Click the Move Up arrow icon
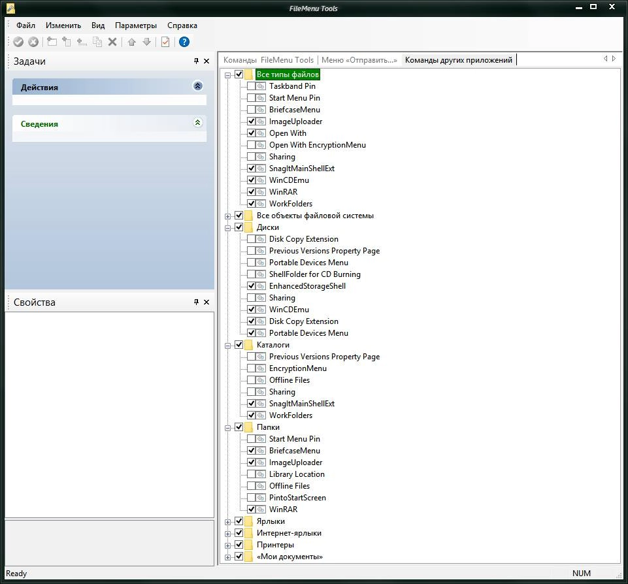The image size is (628, 584). (132, 42)
